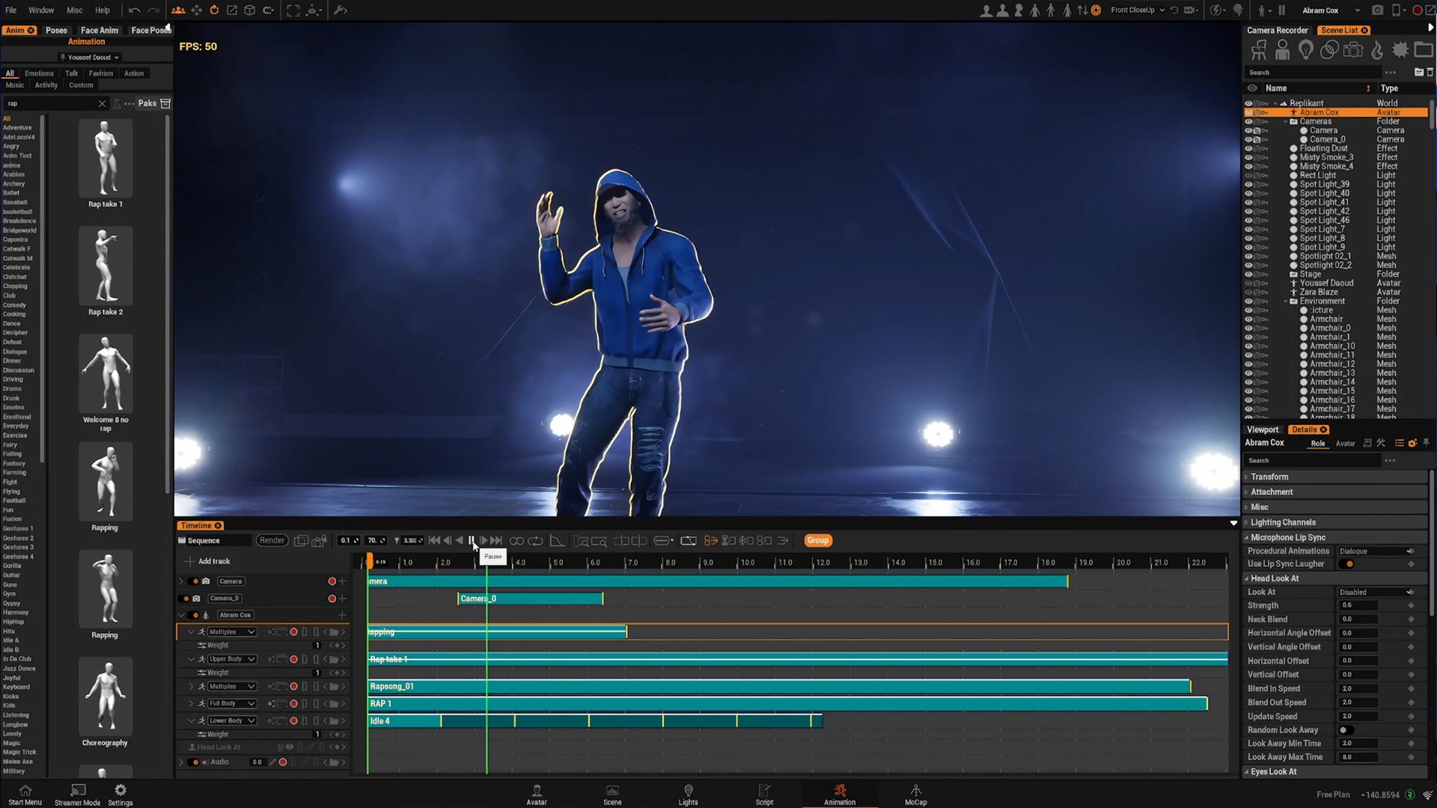Click the fullscreen frame icon
Screen dimensions: 1437x808
pyautogui.click(x=293, y=10)
